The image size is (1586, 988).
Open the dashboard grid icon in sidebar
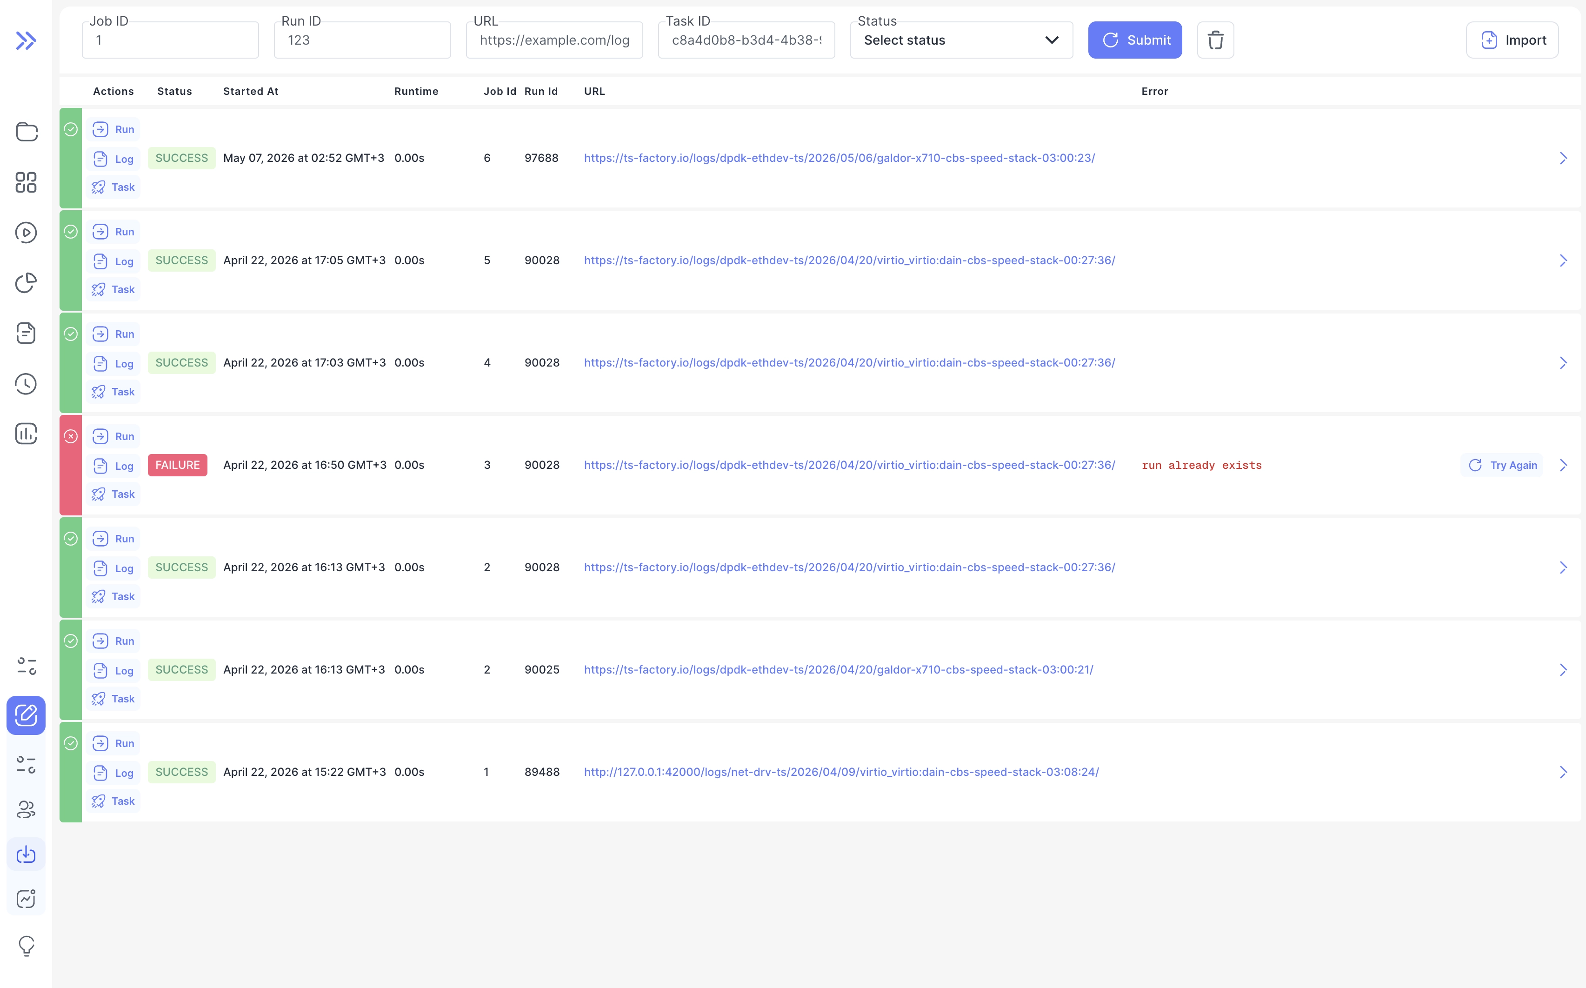coord(26,182)
